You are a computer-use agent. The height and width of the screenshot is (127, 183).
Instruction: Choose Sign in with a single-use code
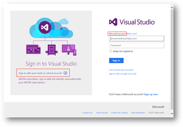122,74
